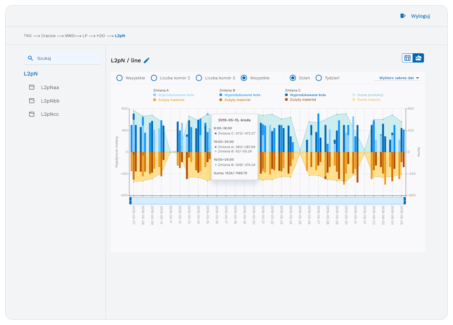The width and height of the screenshot is (453, 325).
Task: Click the pencil icon to rename L2pN / line
Action: [x=146, y=60]
